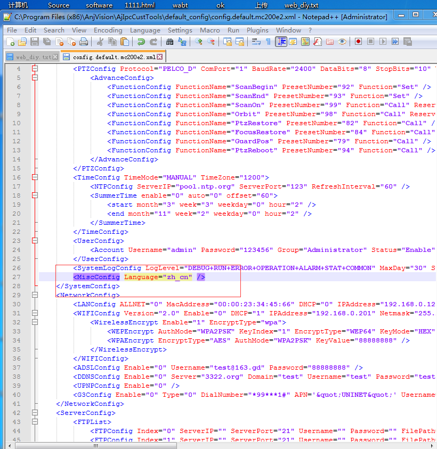Switch to the web_diy.txt tab
The image size is (437, 449).
click(x=34, y=56)
